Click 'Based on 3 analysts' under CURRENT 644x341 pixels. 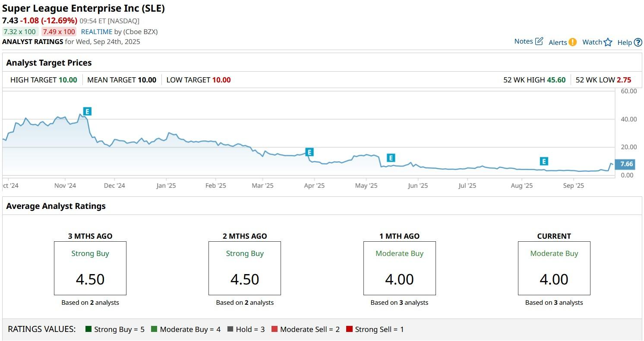tap(554, 303)
